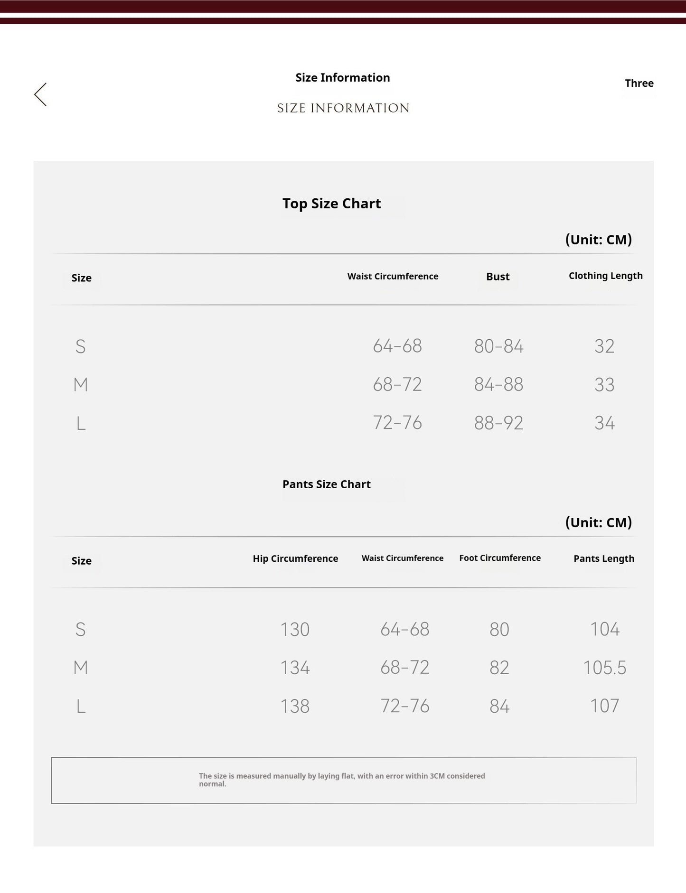Click the 34 clothing length value
This screenshot has height=893, width=686.
[x=604, y=423]
